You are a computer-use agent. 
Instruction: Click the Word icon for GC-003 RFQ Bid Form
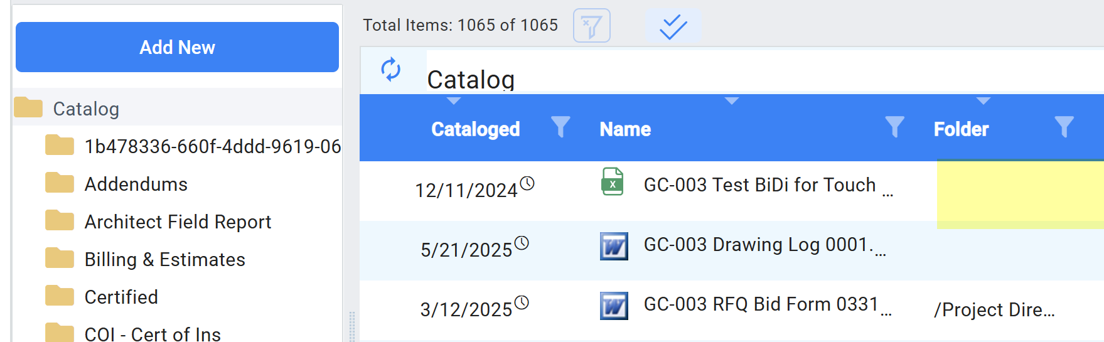click(614, 306)
